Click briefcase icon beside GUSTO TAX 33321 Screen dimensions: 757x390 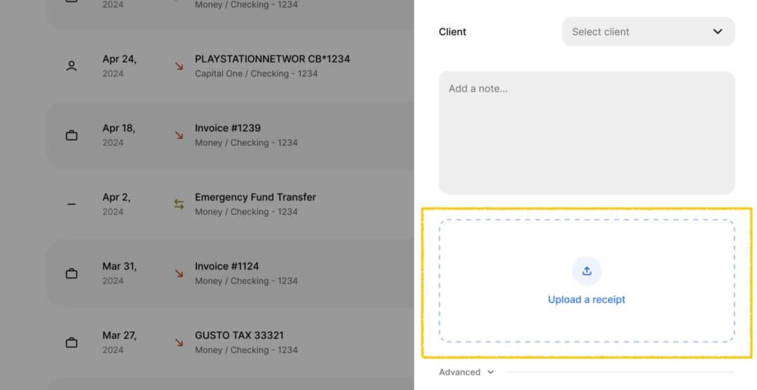[x=71, y=342]
